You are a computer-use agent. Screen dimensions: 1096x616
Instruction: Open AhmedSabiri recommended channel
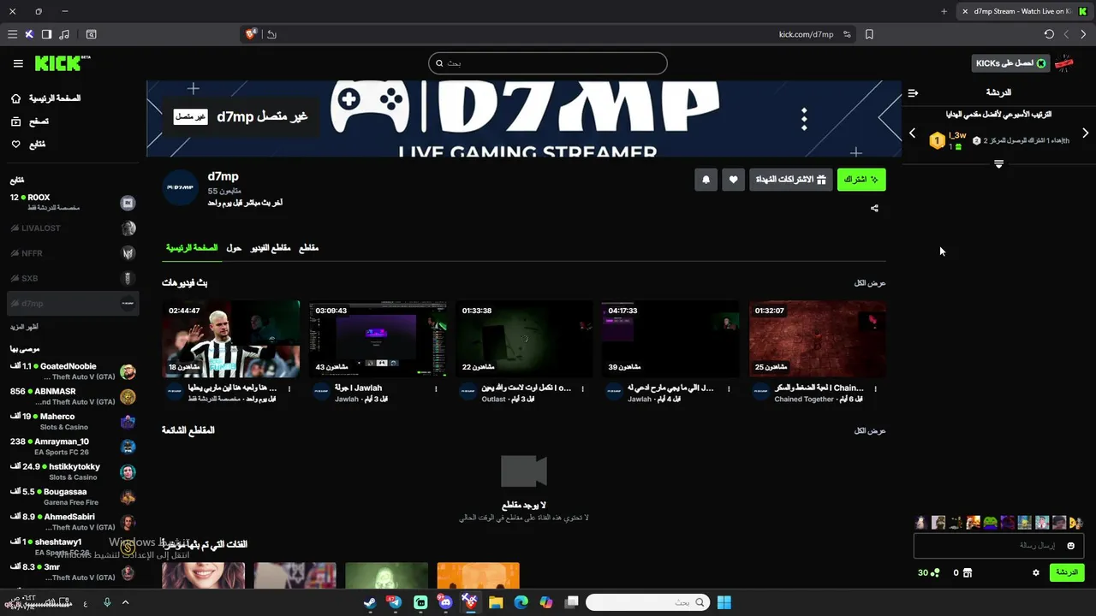72,522
